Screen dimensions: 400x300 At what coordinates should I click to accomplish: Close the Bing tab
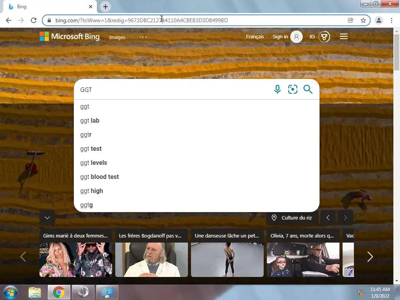tap(91, 7)
